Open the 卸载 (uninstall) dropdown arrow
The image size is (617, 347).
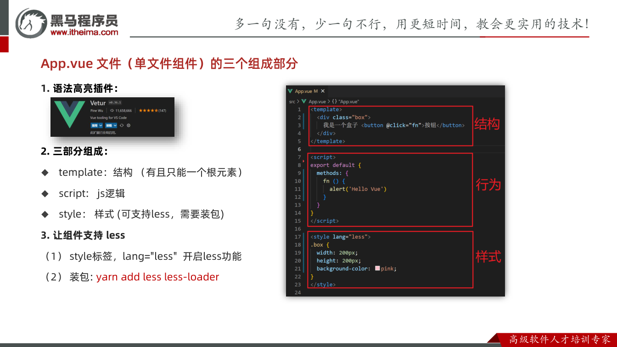pyautogui.click(x=115, y=125)
